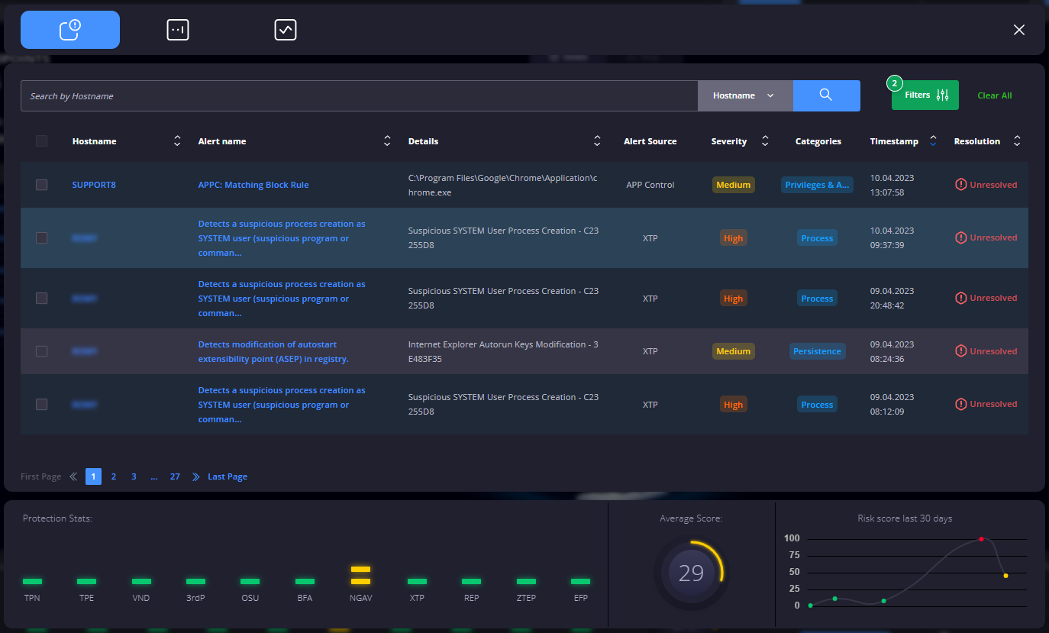Viewport: 1049px width, 633px height.
Task: Switch to the second tab with dots icon
Action: (178, 30)
